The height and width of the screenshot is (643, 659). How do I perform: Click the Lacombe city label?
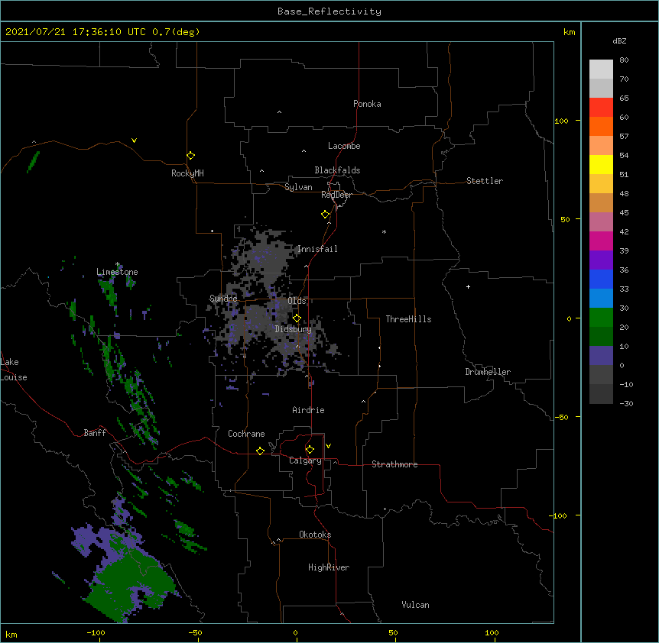[x=344, y=146]
